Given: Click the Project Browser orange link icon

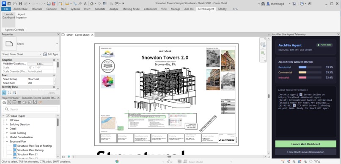Looking at the screenshot, I should tap(40, 102).
